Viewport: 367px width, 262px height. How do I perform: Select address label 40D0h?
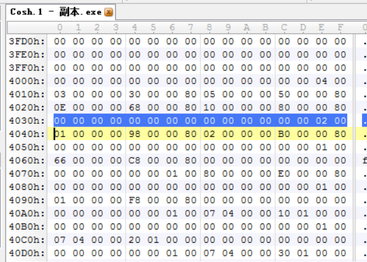[27, 253]
